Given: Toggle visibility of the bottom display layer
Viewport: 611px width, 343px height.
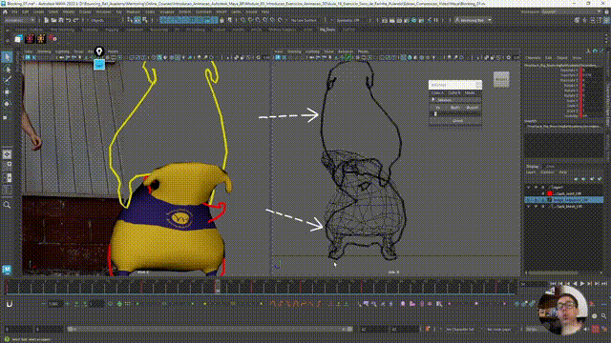Looking at the screenshot, I should (x=529, y=207).
